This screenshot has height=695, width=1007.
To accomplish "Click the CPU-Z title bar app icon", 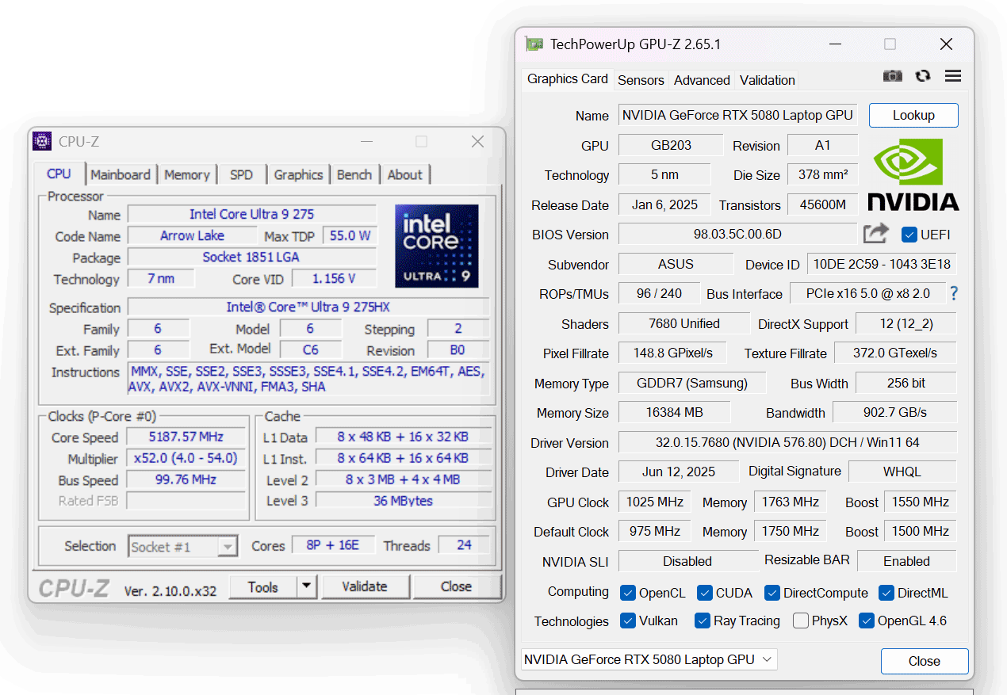I will coord(42,141).
